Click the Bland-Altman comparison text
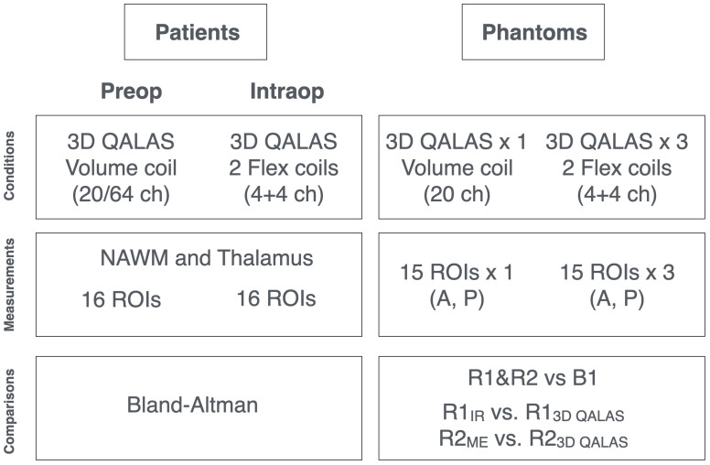 (x=192, y=405)
